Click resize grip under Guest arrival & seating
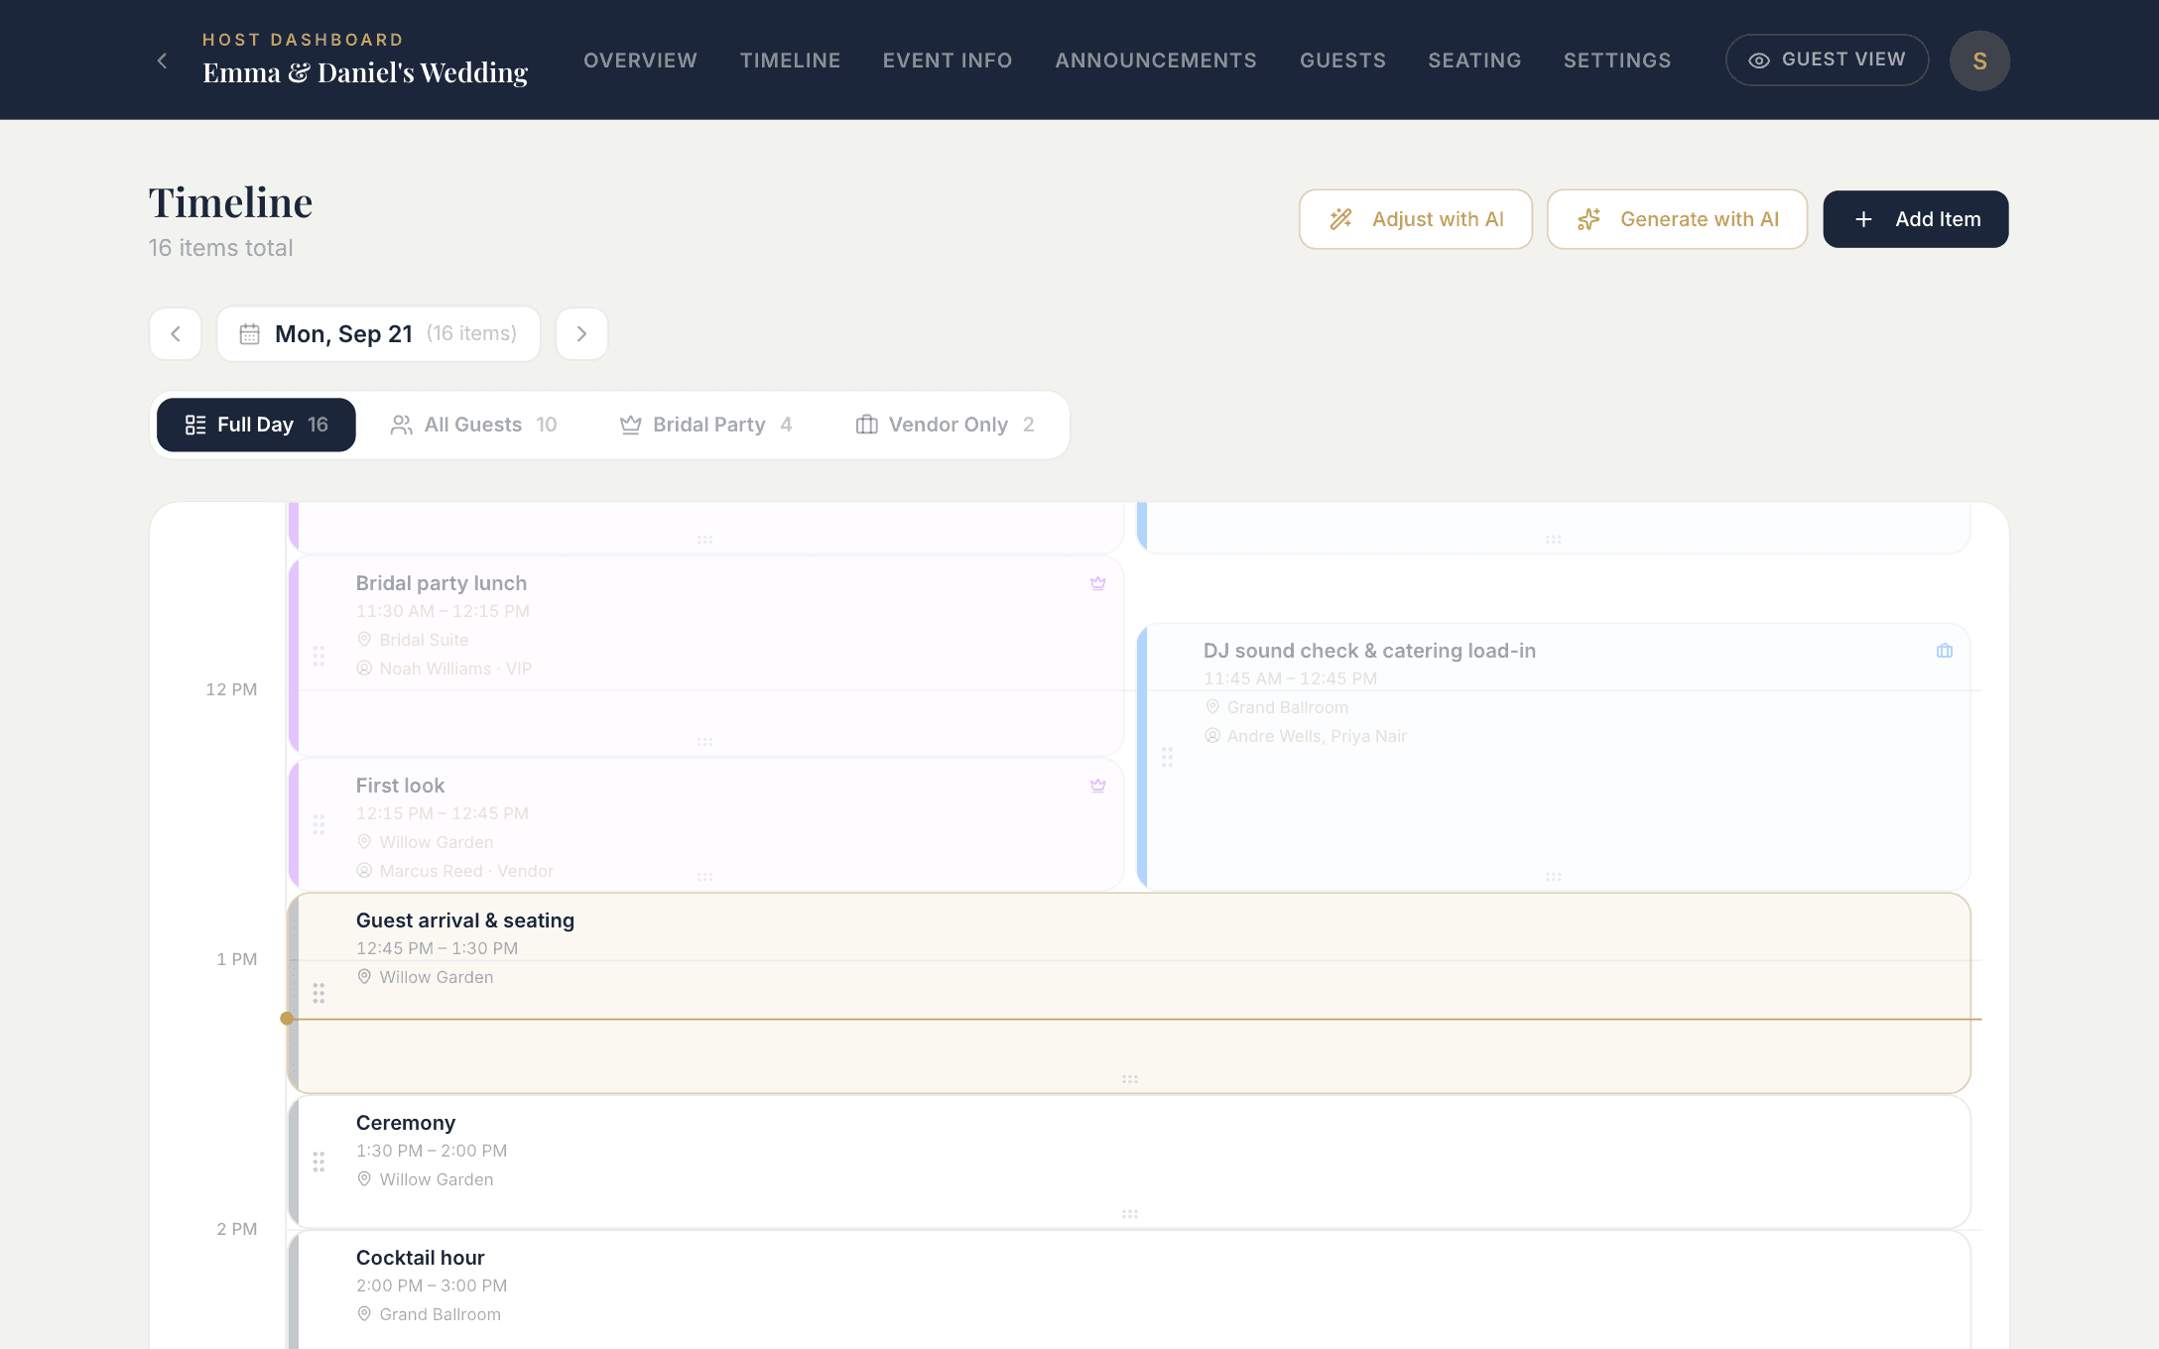Screen dimensions: 2159x1349 pyautogui.click(x=1129, y=1079)
